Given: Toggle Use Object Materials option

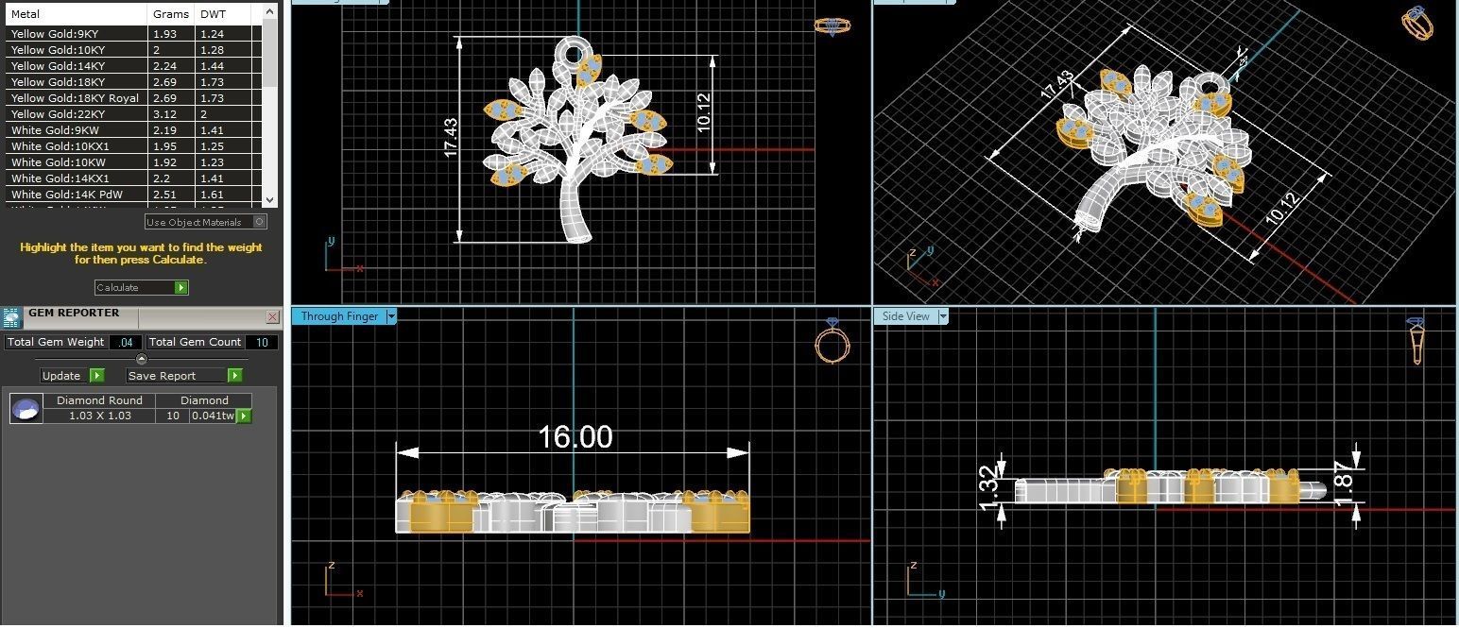Looking at the screenshot, I should click(206, 222).
